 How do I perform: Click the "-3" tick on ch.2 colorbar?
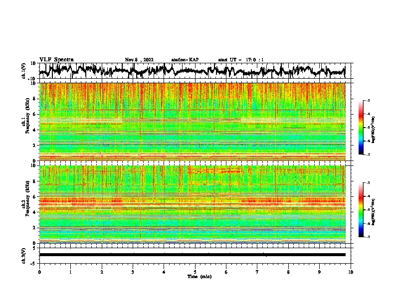[368, 183]
